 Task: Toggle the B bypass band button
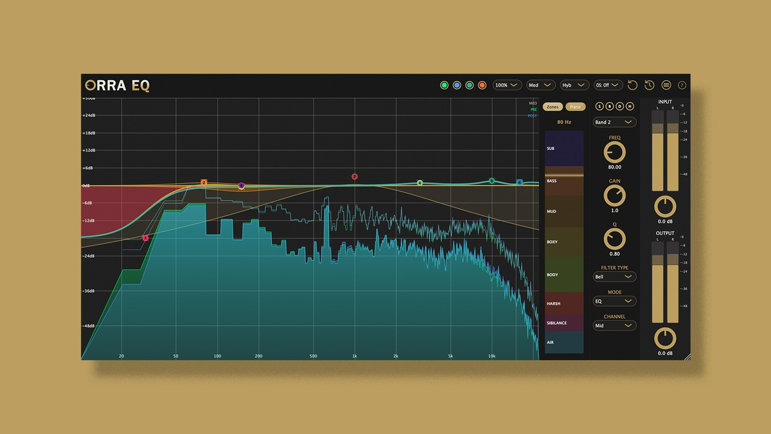pyautogui.click(x=610, y=106)
